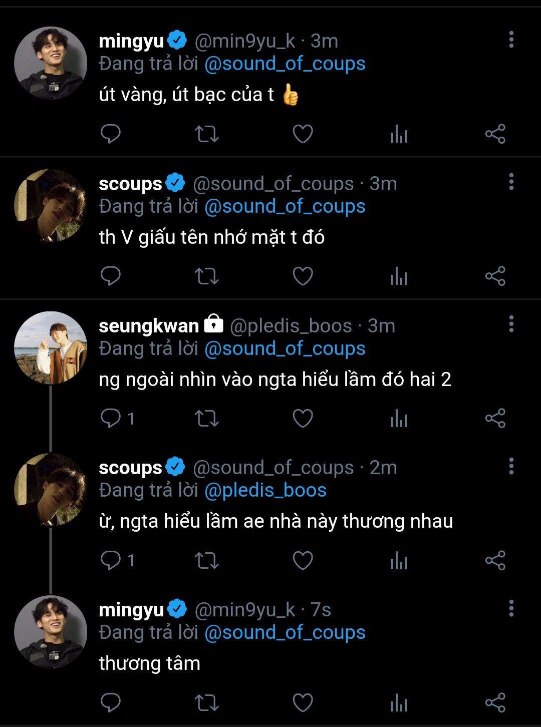Open more options on mingyu's first tweet

[511, 40]
